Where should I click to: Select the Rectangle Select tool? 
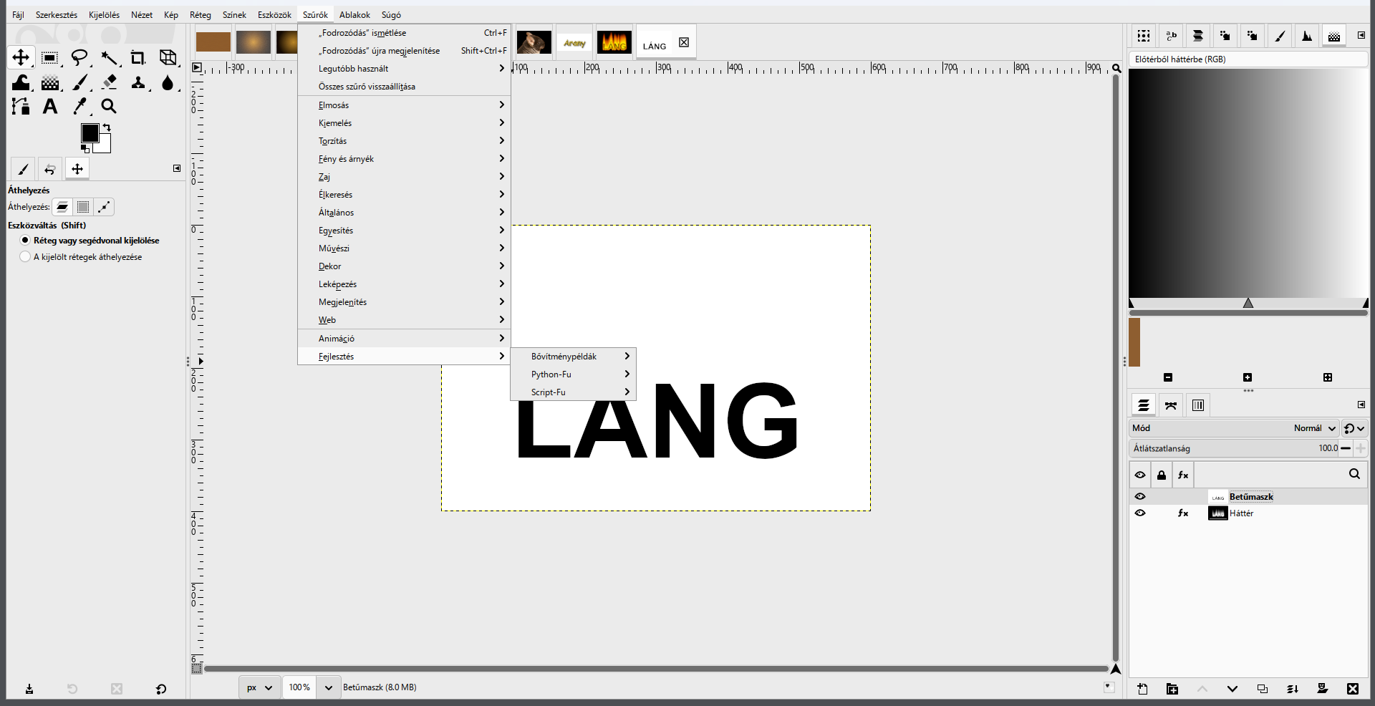point(49,57)
